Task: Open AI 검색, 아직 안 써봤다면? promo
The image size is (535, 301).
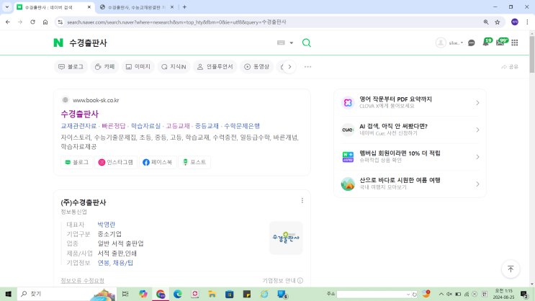Action: coord(410,130)
